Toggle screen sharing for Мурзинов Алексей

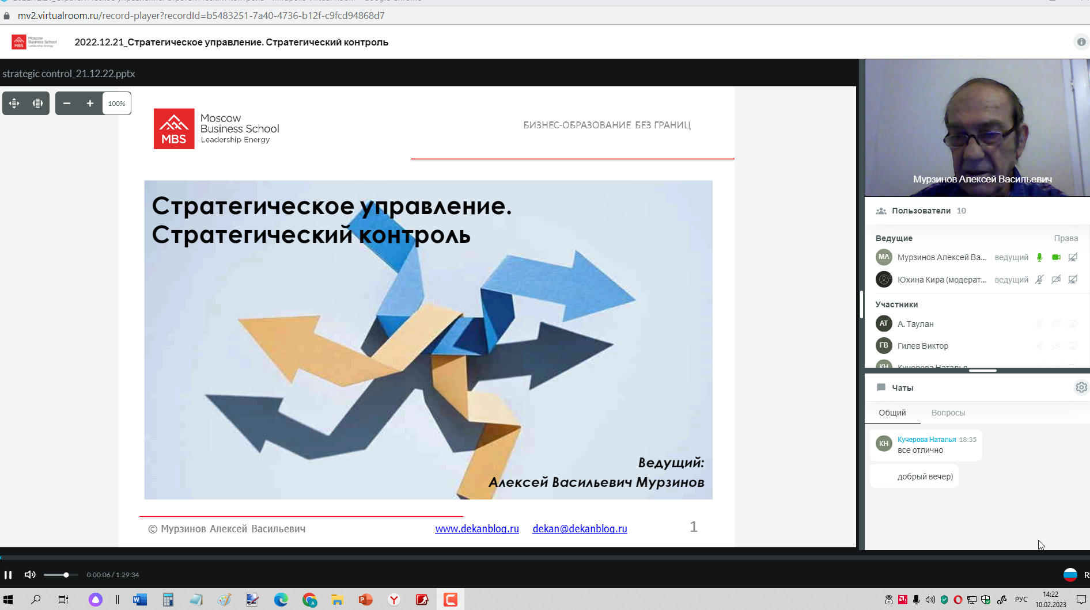pos(1073,257)
